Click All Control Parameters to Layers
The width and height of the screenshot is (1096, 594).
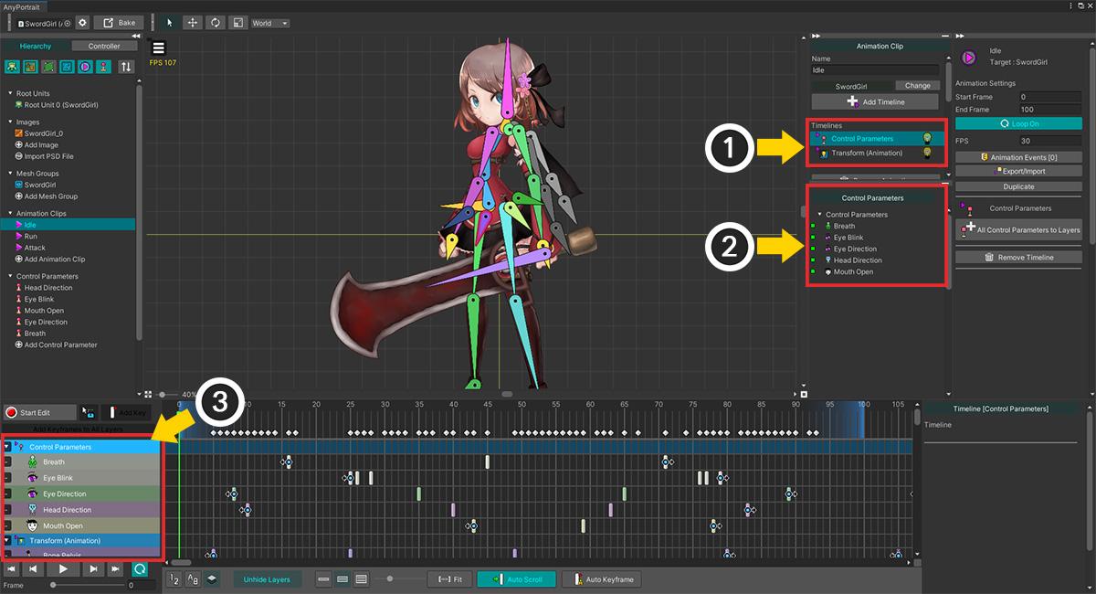[1018, 229]
